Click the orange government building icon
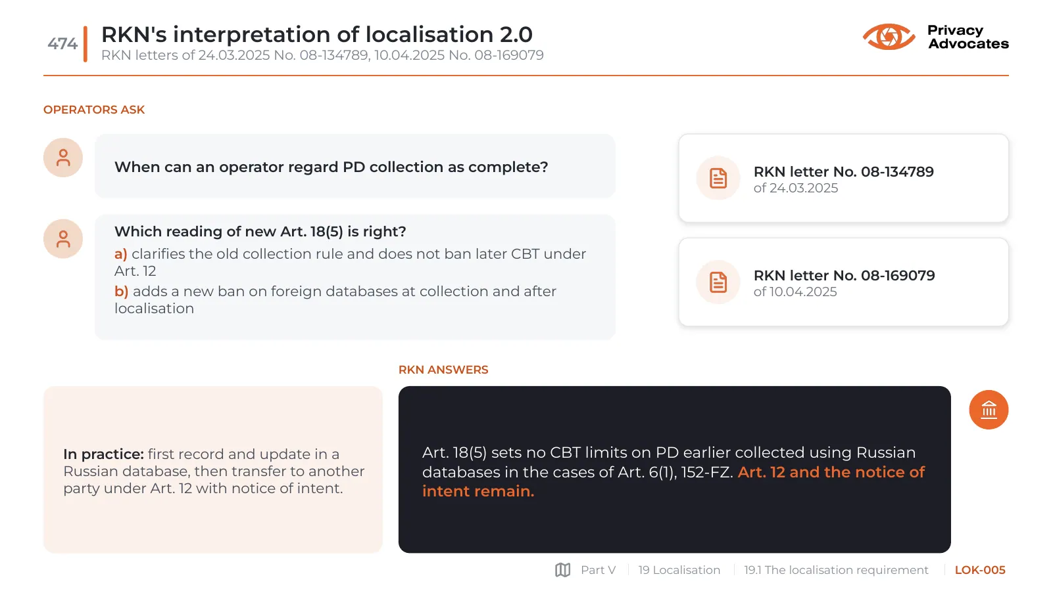 (x=989, y=410)
